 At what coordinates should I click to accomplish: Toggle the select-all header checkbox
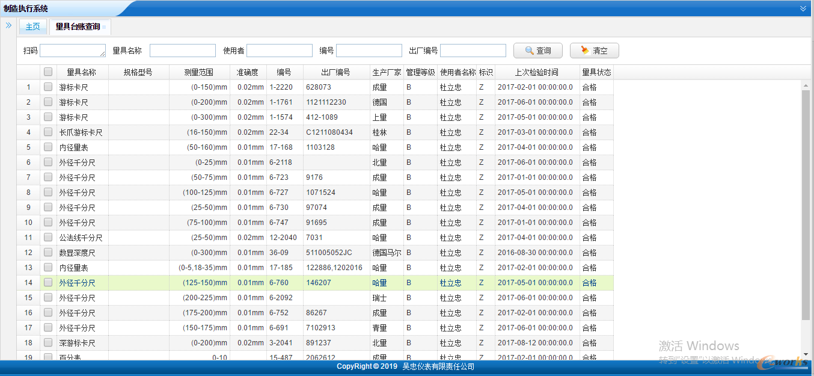[x=48, y=72]
